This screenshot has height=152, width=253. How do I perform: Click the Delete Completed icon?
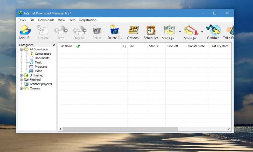point(114,30)
